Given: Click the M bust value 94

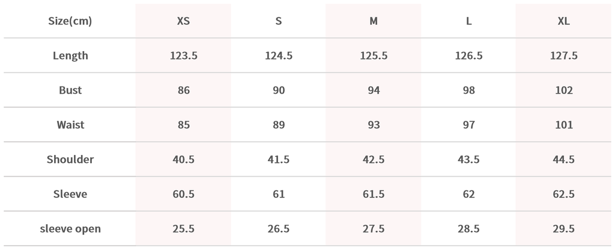Looking at the screenshot, I should coord(374,91).
